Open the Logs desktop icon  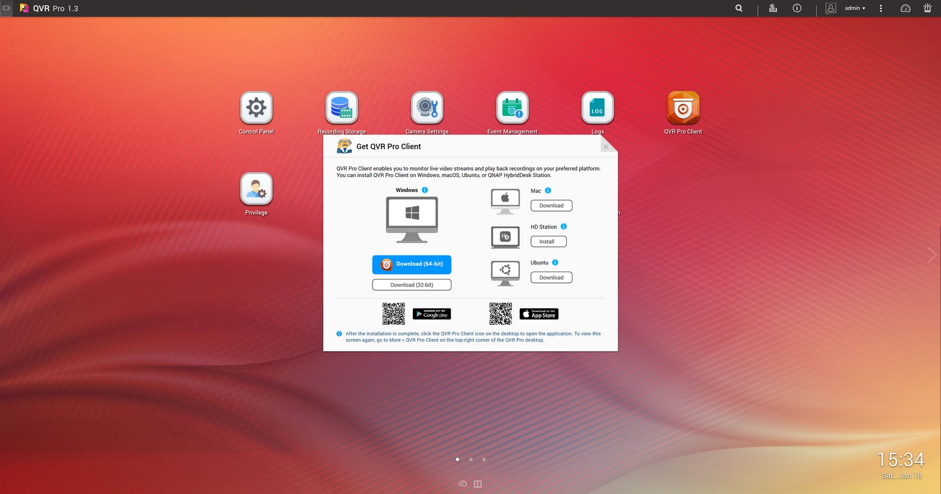click(598, 108)
